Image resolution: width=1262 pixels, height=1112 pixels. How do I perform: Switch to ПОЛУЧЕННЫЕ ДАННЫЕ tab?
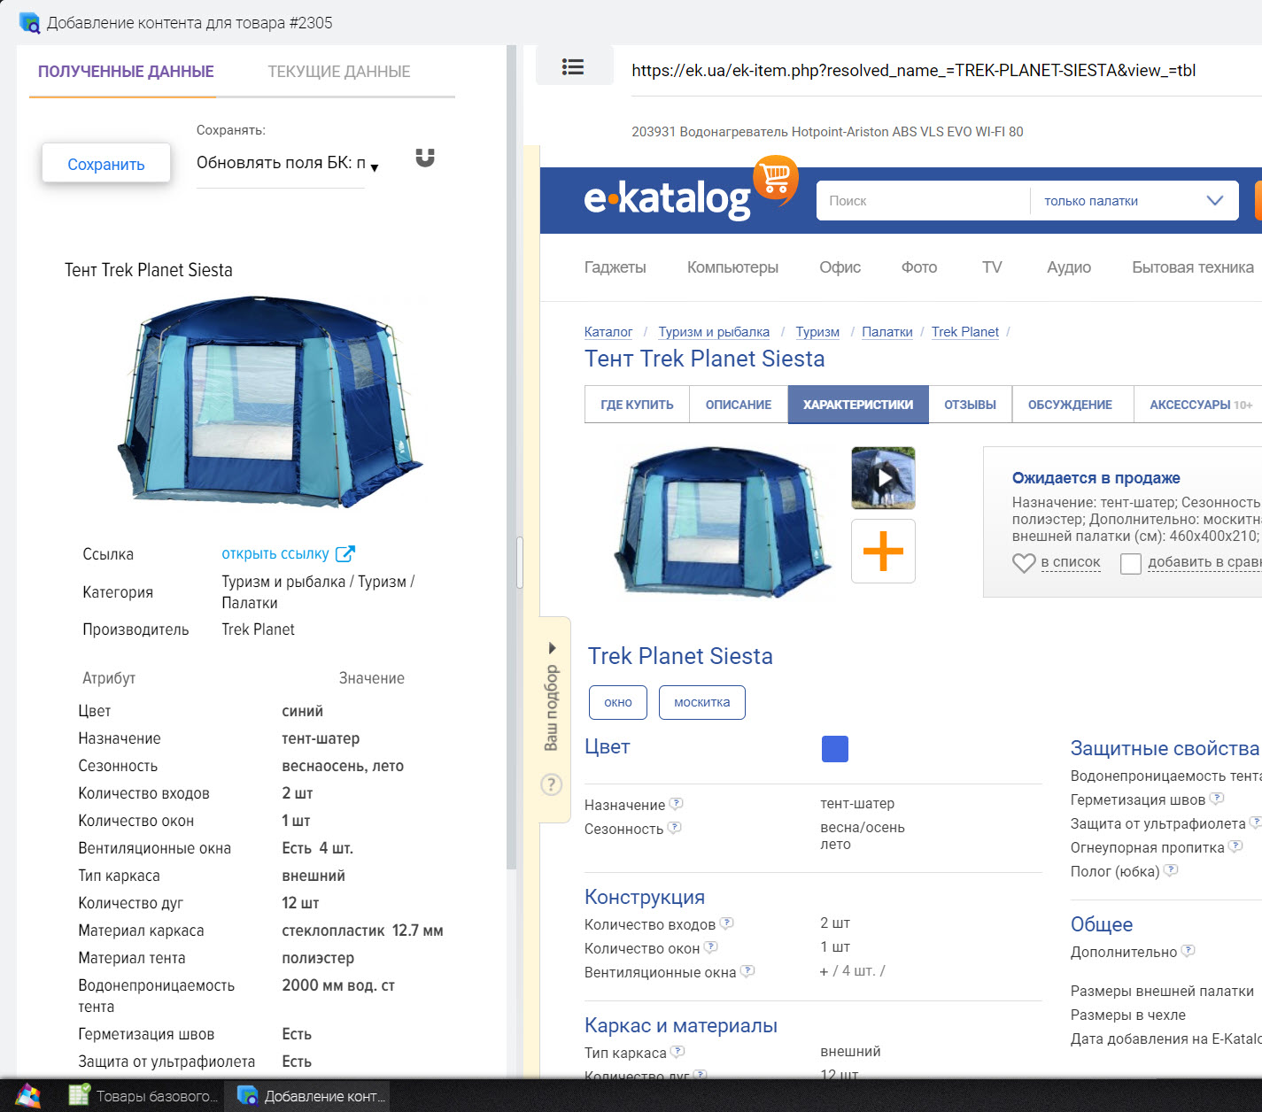click(126, 72)
